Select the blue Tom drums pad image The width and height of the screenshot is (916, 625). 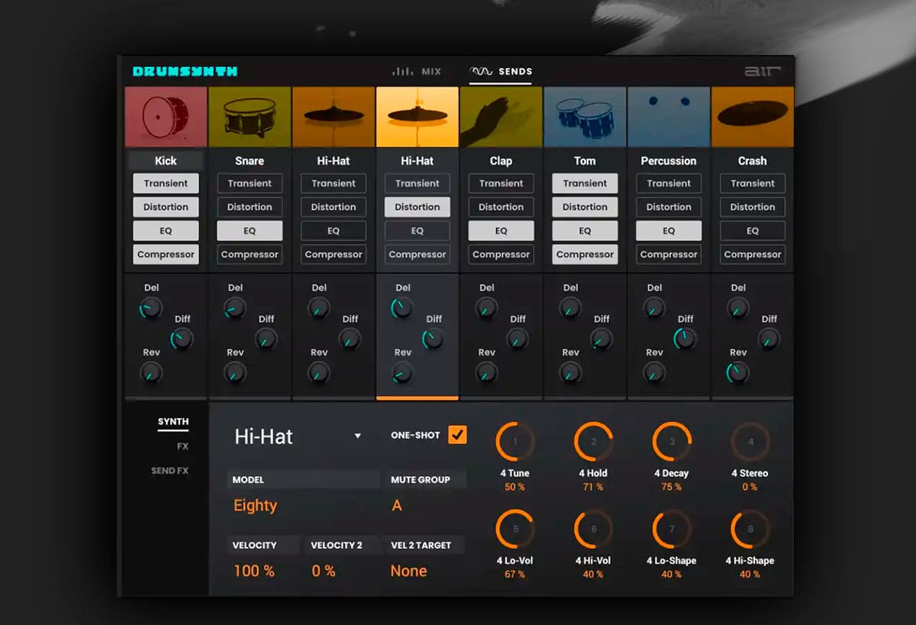pyautogui.click(x=585, y=117)
